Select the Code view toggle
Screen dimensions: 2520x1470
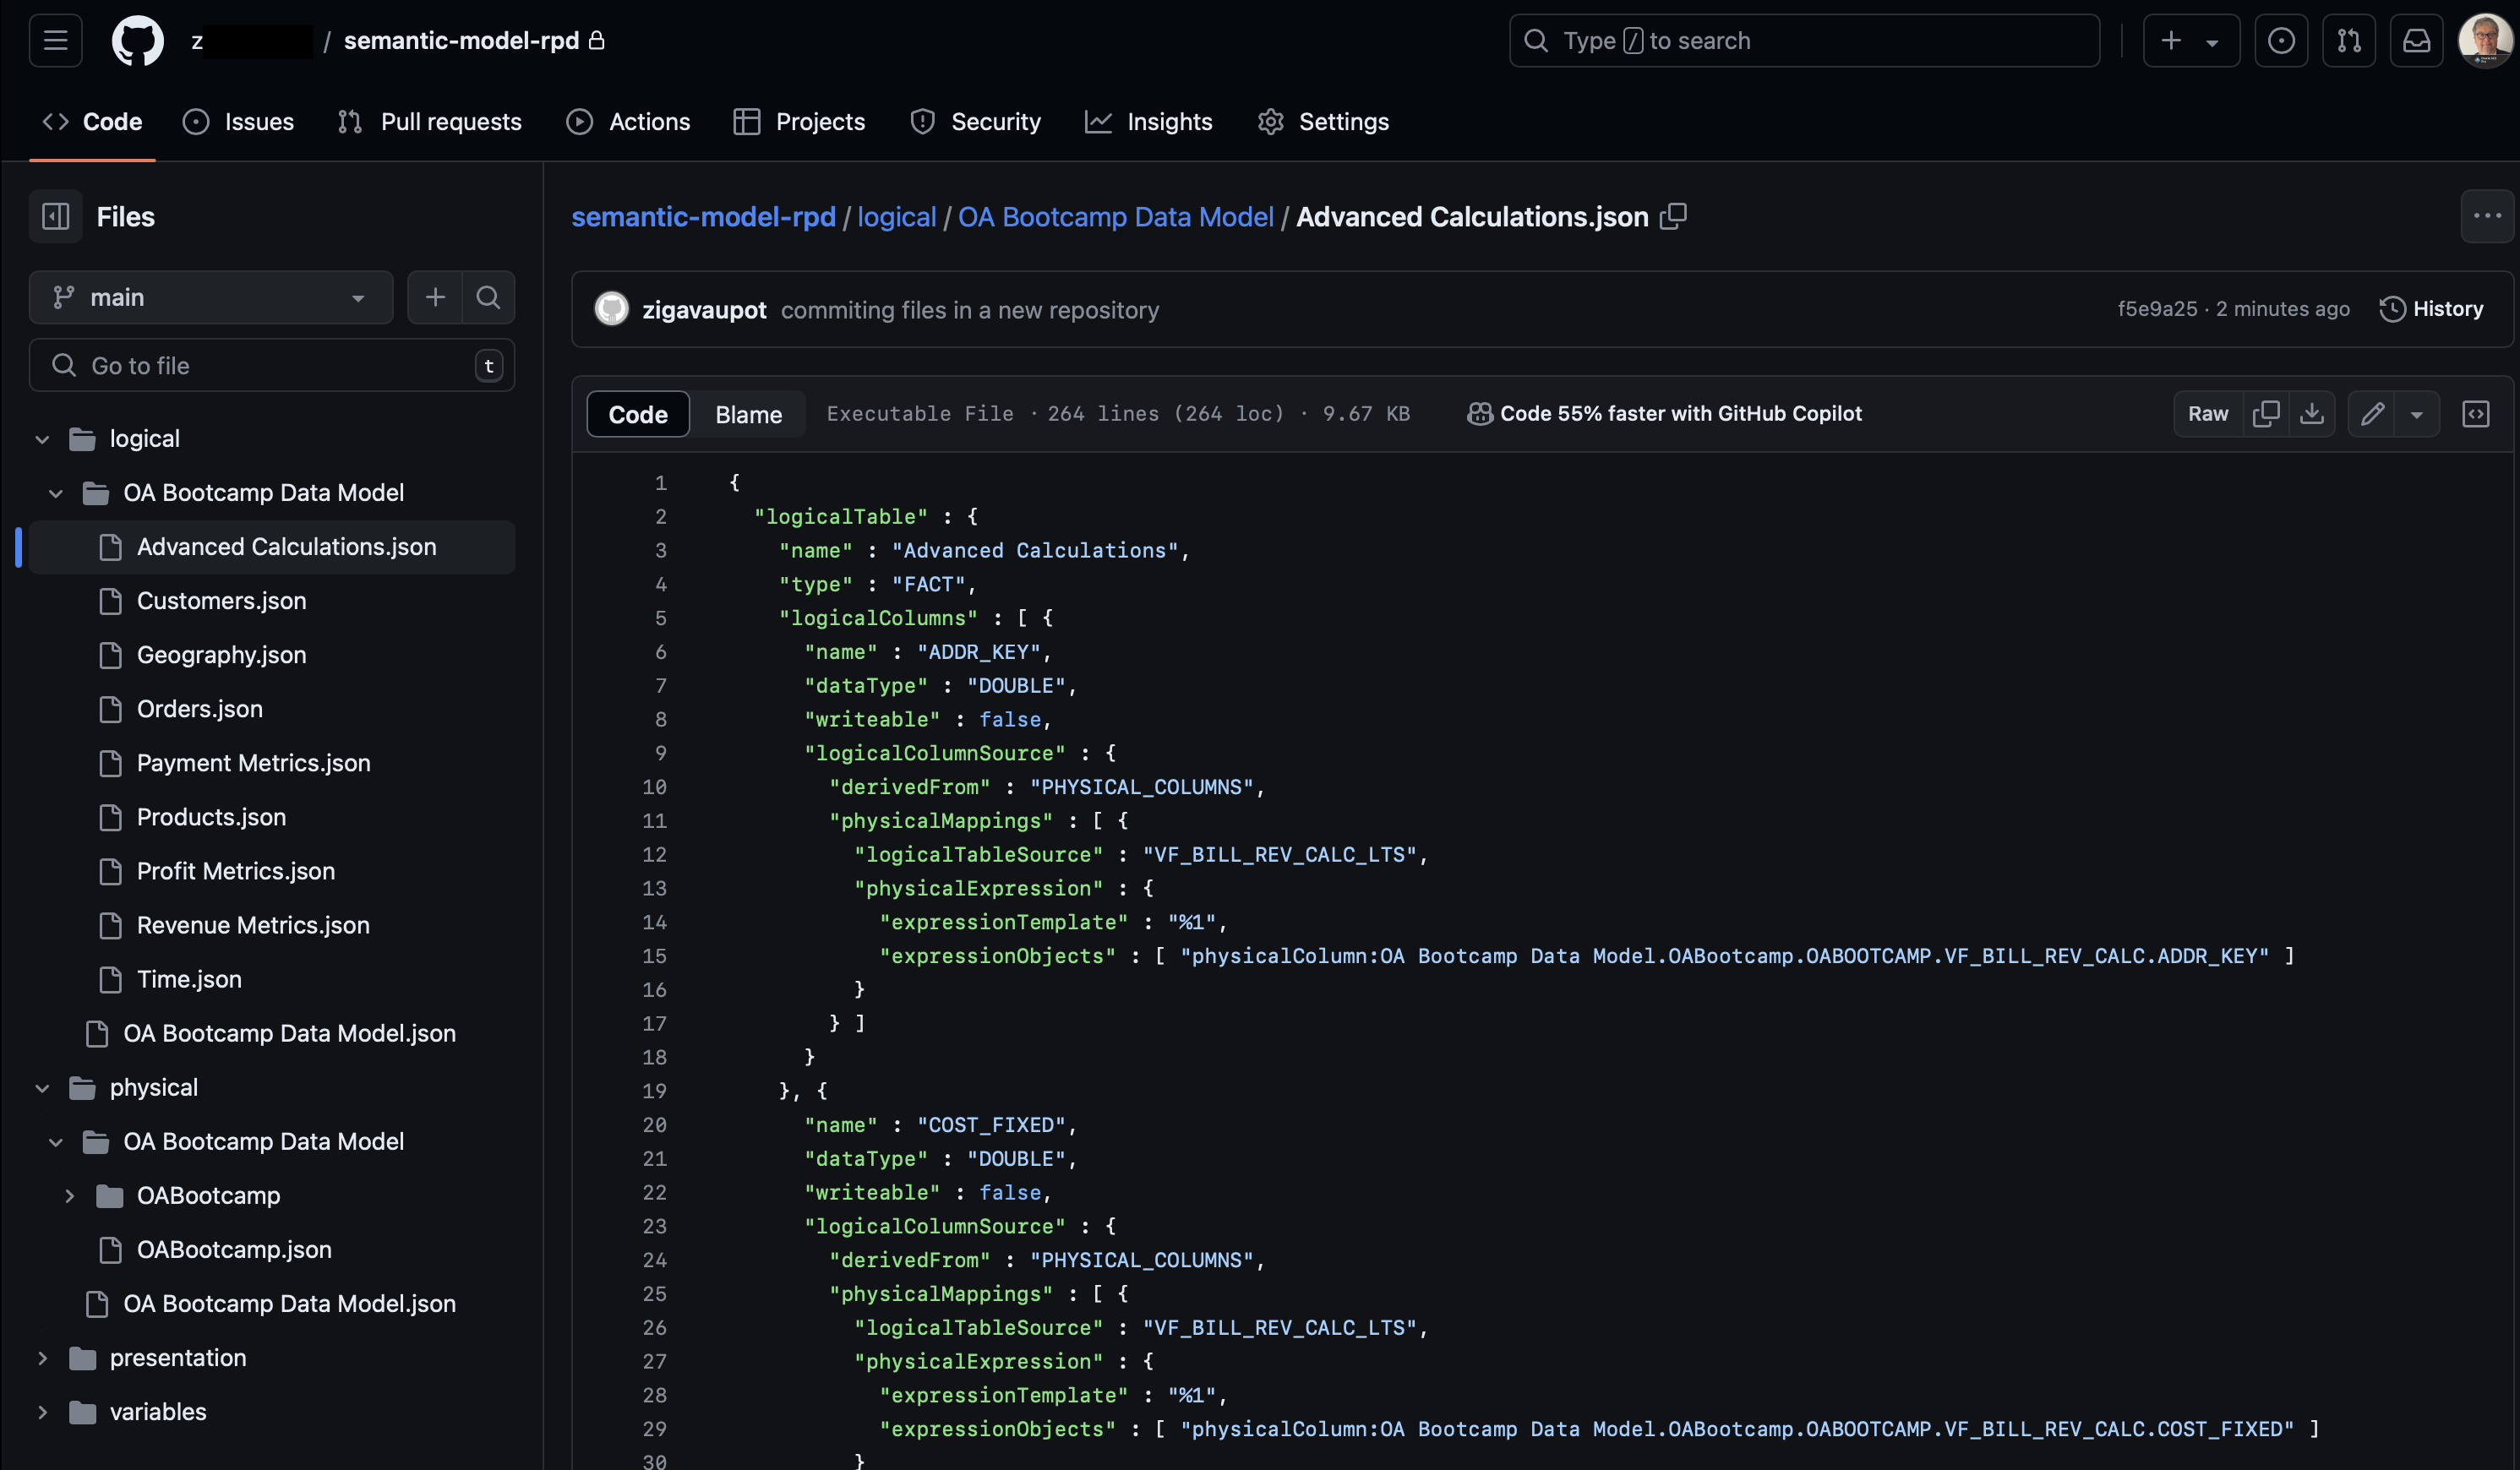pos(638,414)
